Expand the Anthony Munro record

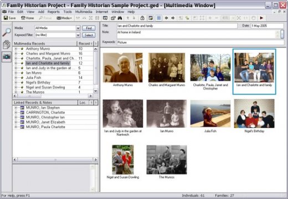16,49
